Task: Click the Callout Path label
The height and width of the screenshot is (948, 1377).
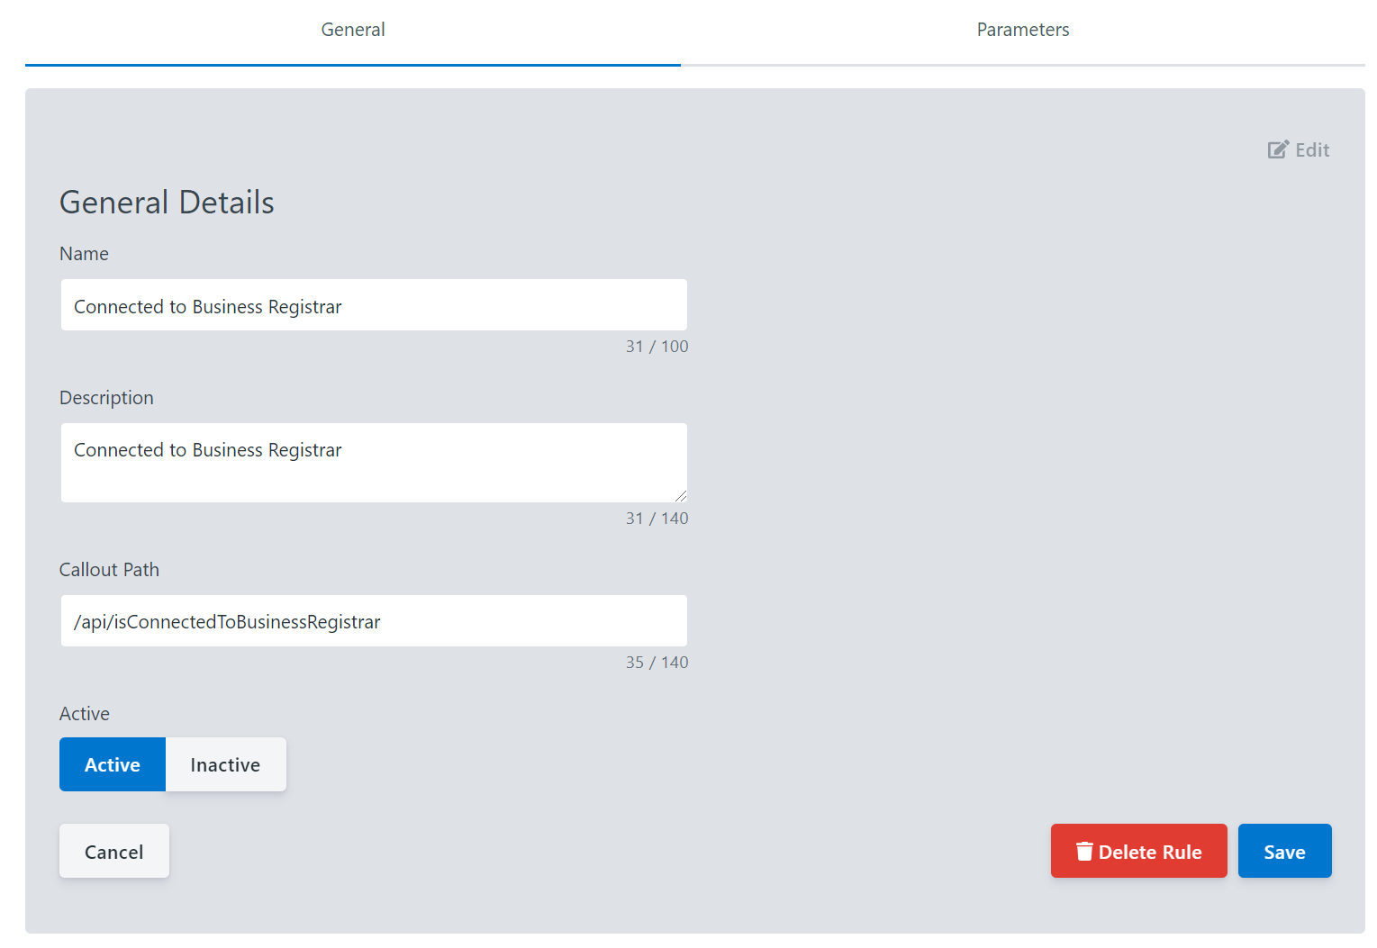Action: [x=109, y=570]
